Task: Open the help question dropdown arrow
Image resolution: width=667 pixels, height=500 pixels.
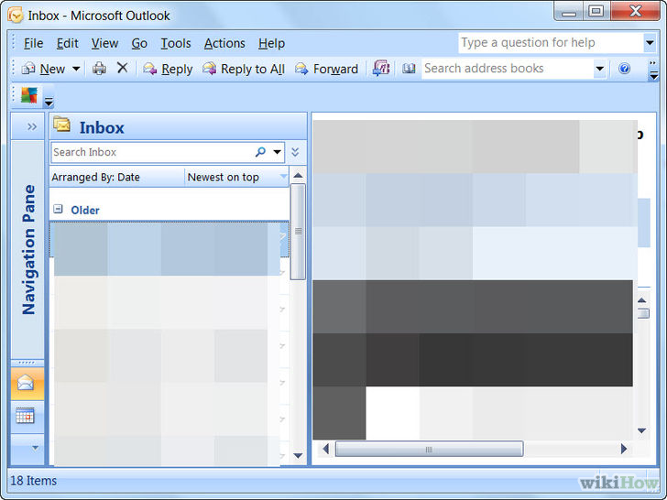Action: pos(650,42)
